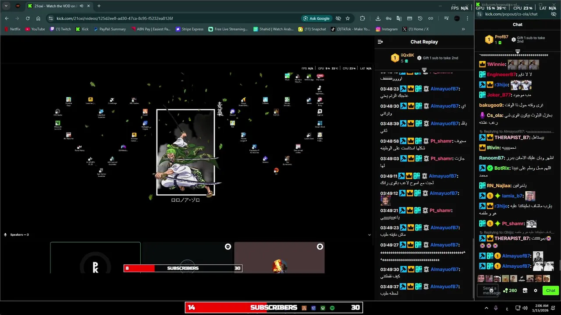Open chat settings gear icon
This screenshot has width=561, height=315.
point(535,290)
